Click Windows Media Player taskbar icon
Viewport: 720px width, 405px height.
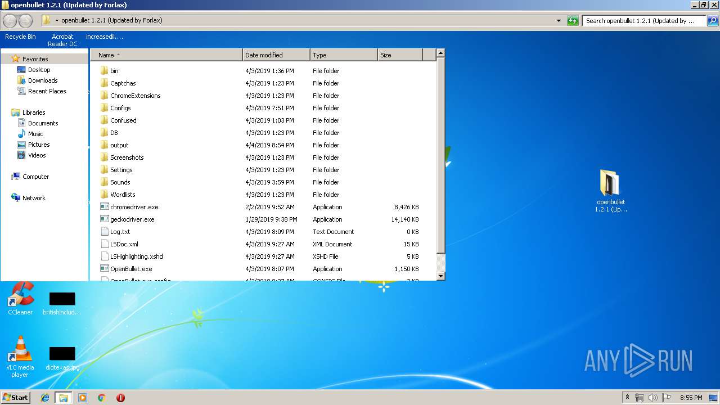coord(83,398)
